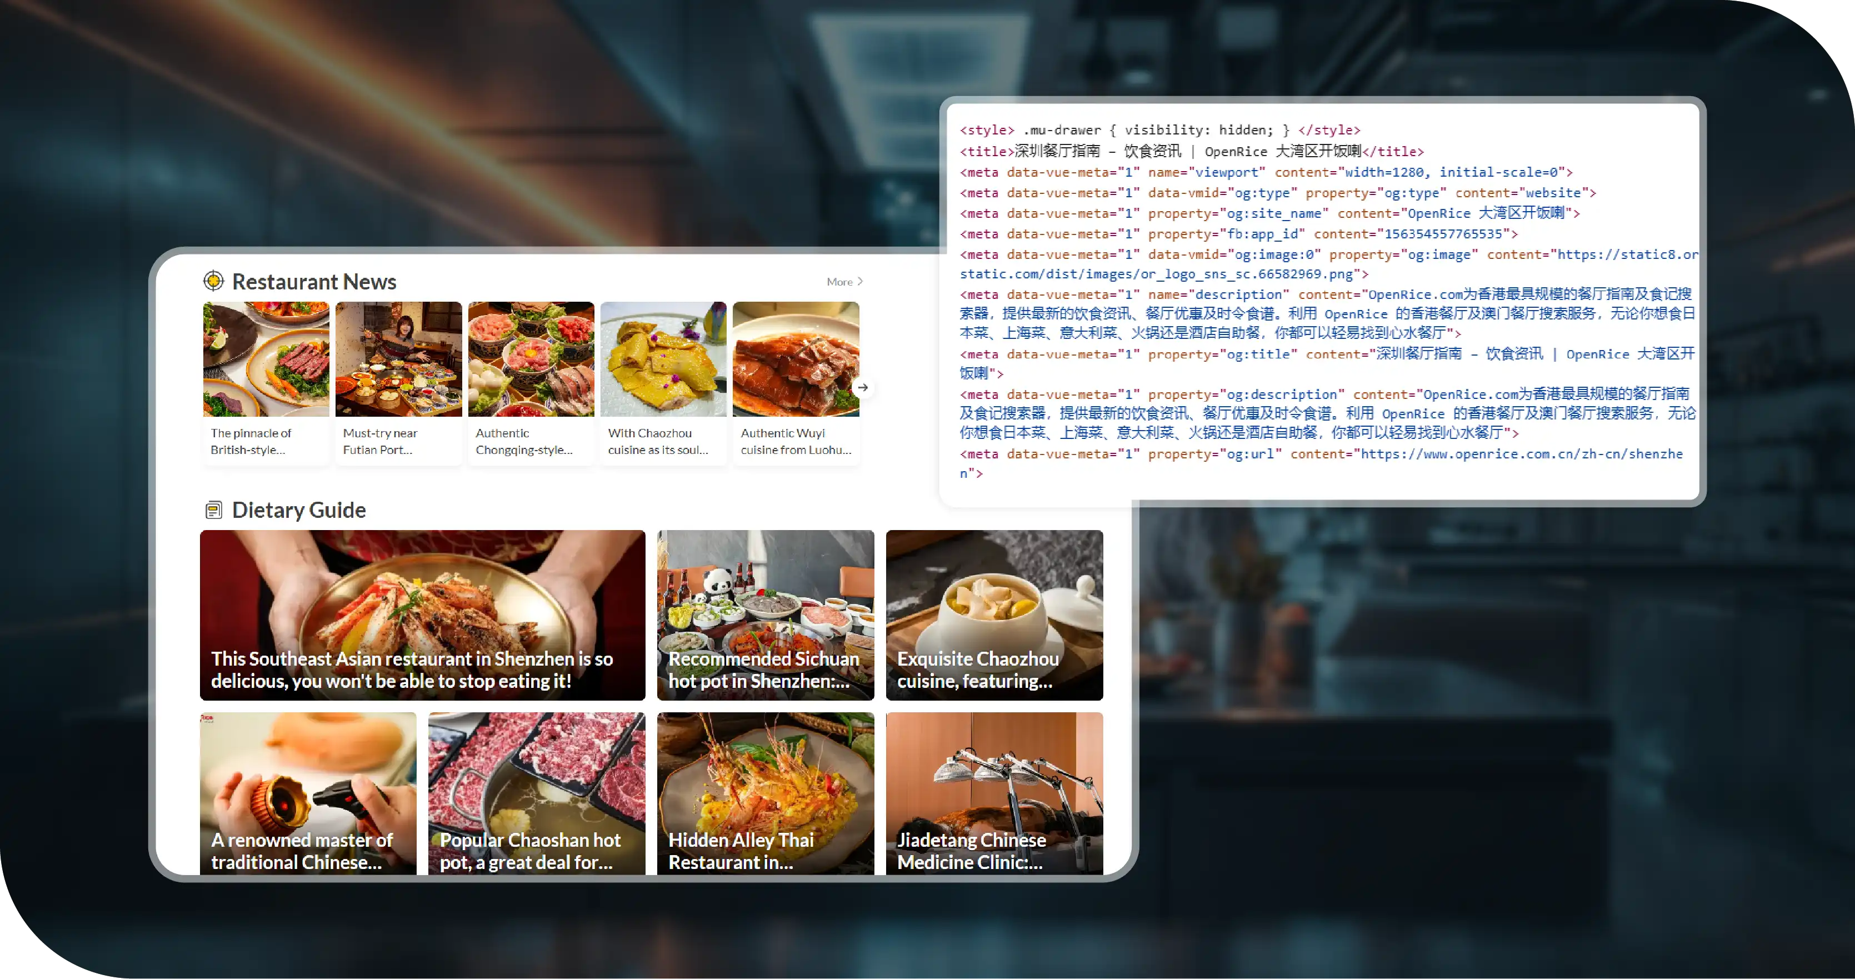The height and width of the screenshot is (979, 1855).
Task: Open Southeast Asian restaurant in Shenzhen feature
Action: point(423,615)
